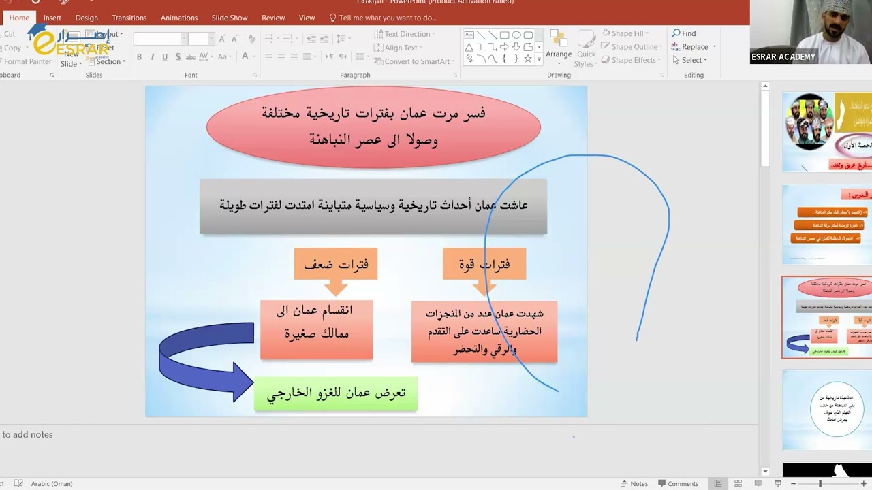Expand the shapes gallery More arrow
This screenshot has width=872, height=490.
click(539, 60)
